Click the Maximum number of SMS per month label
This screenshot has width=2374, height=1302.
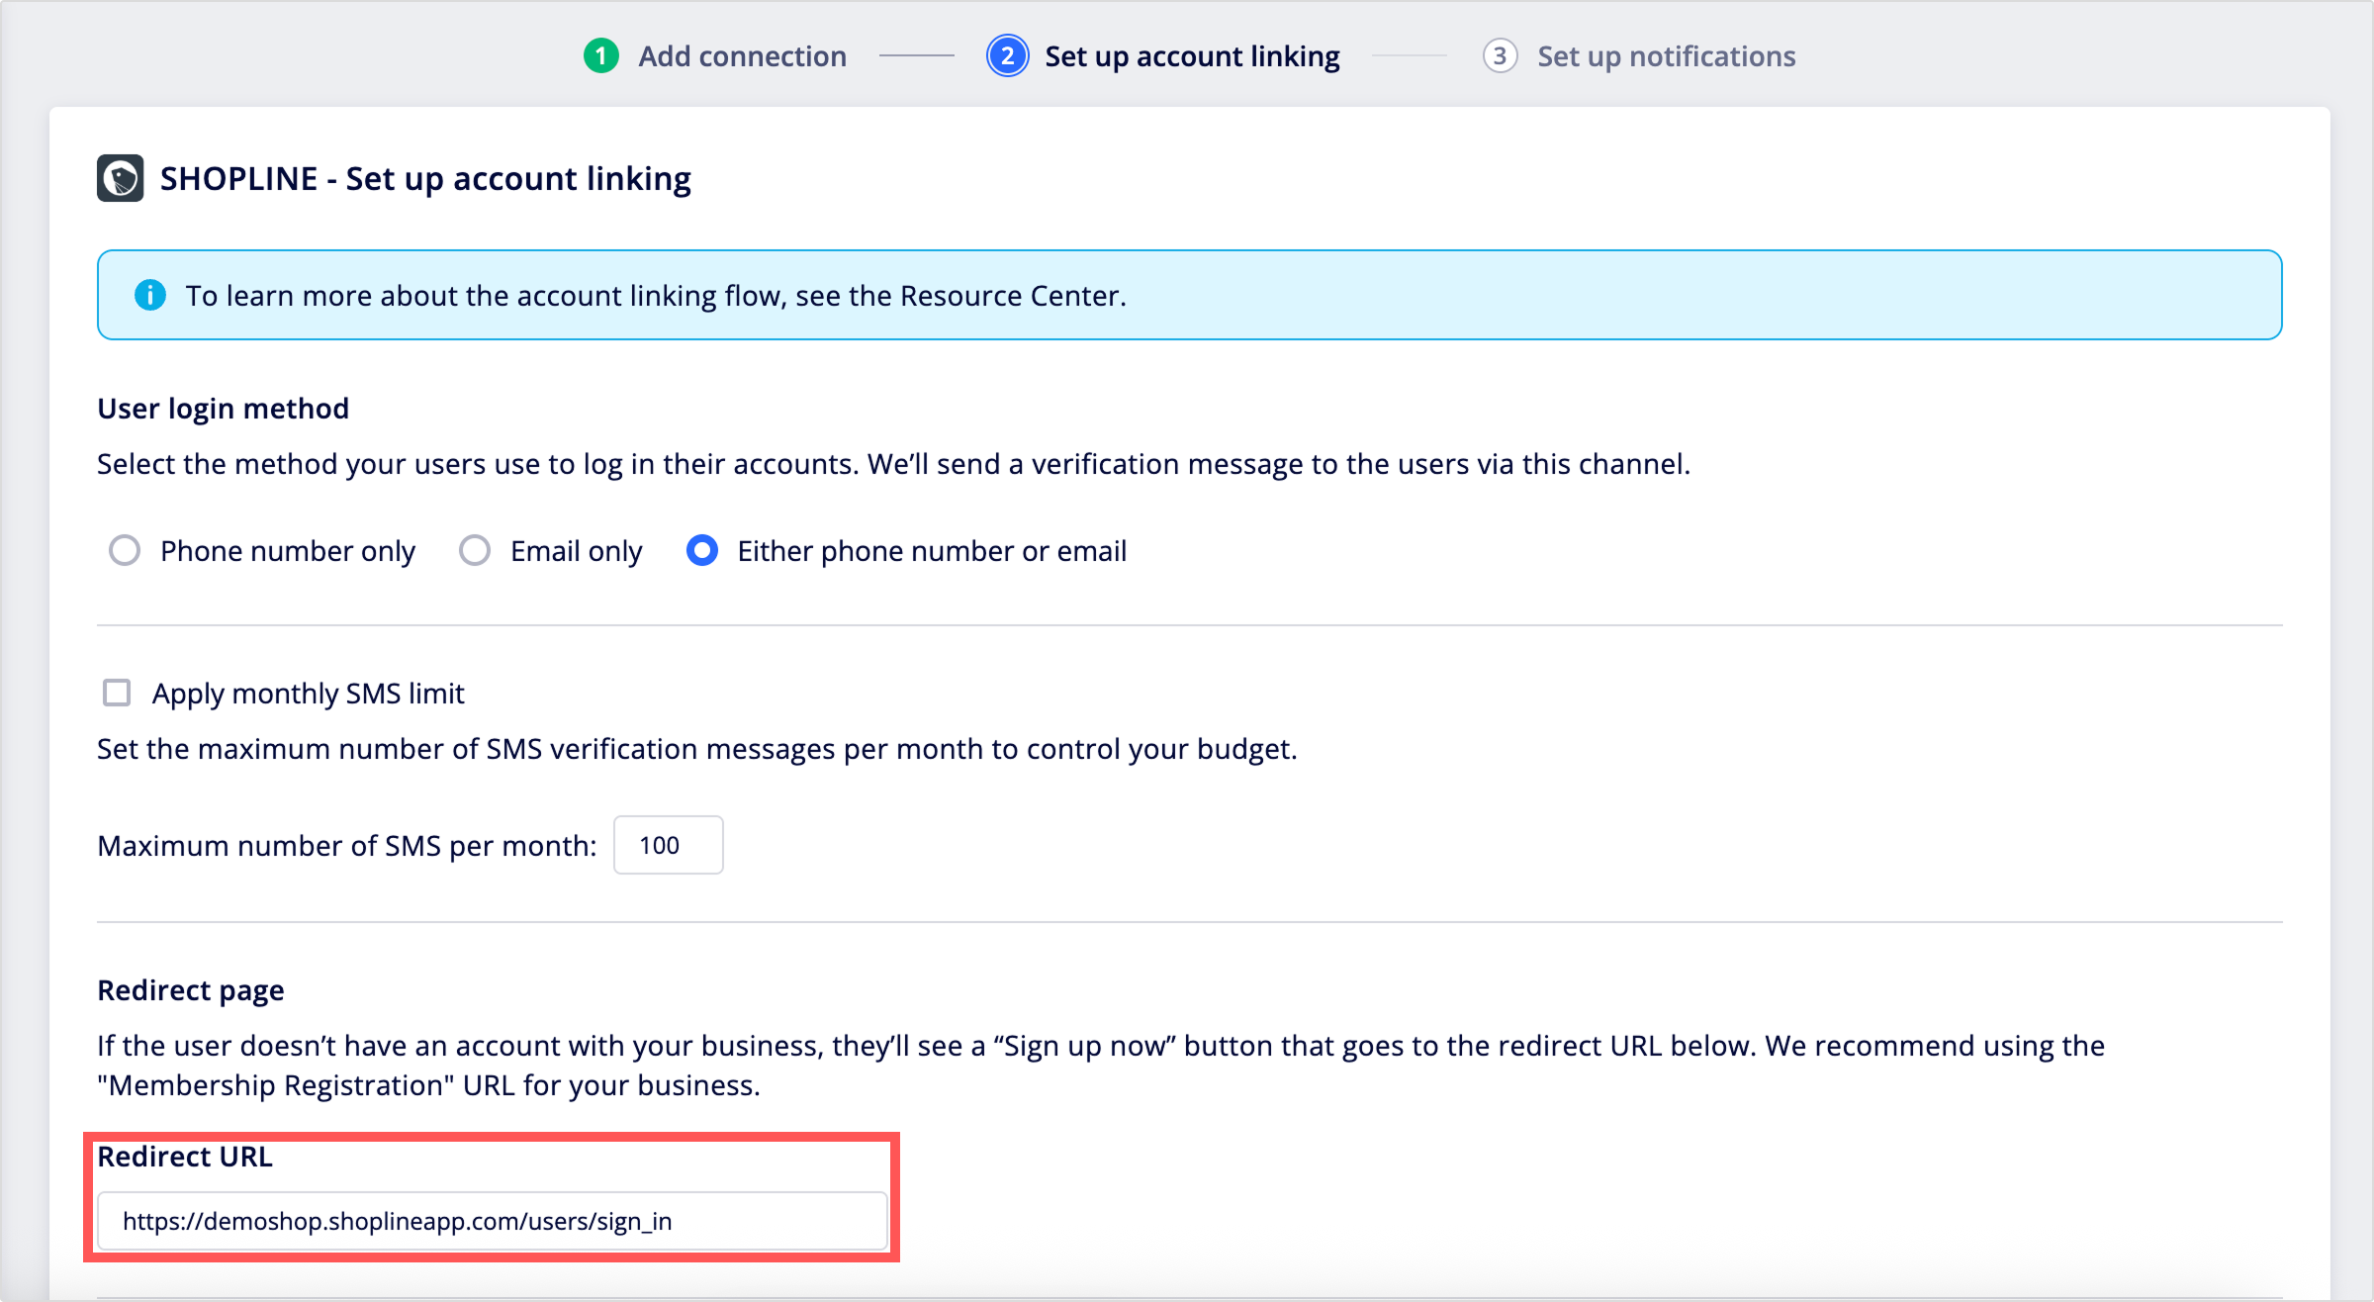tap(347, 846)
